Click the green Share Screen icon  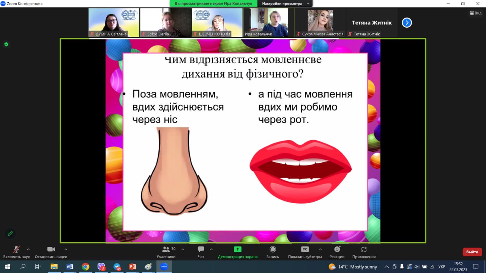pyautogui.click(x=237, y=249)
